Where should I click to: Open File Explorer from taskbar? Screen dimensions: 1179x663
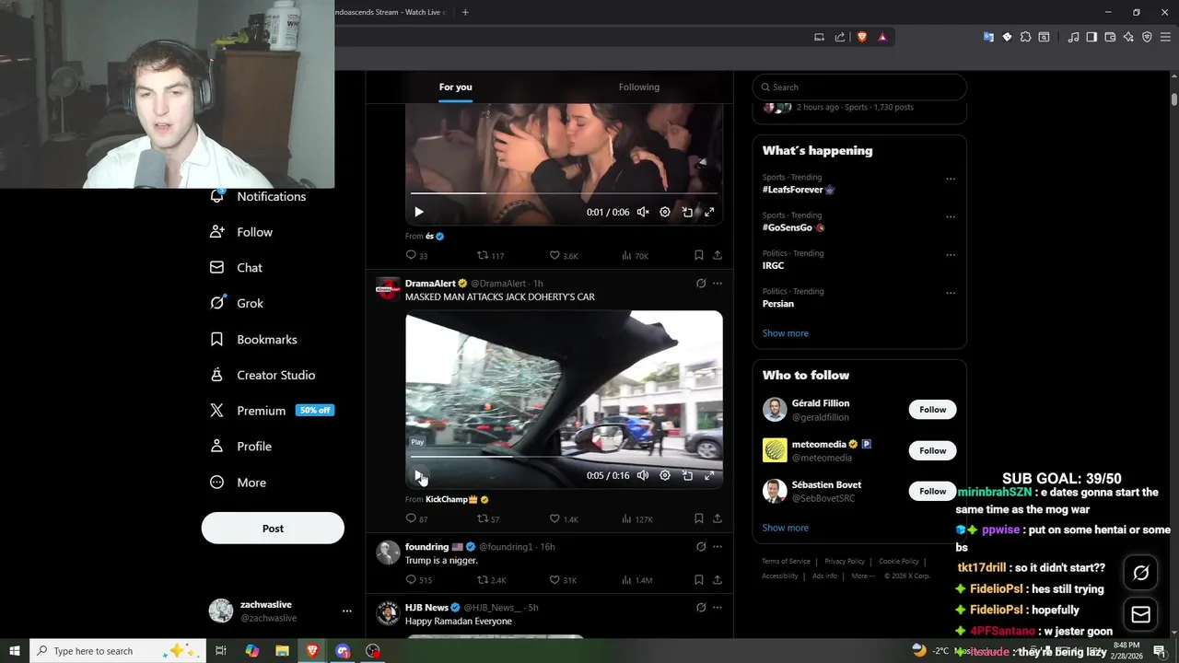(282, 651)
